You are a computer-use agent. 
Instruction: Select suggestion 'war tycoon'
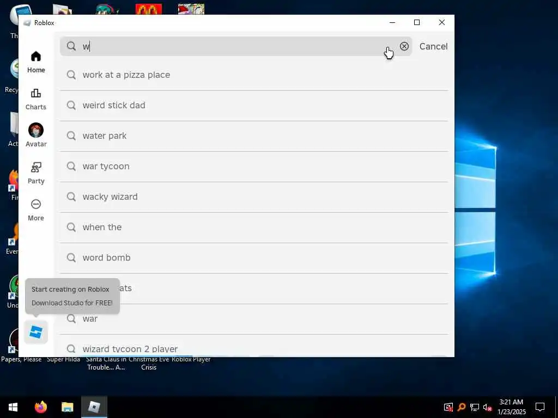pos(254,167)
